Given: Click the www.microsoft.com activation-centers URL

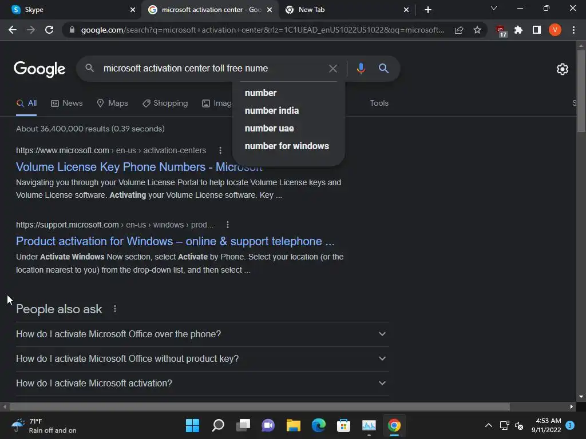Looking at the screenshot, I should pyautogui.click(x=111, y=150).
